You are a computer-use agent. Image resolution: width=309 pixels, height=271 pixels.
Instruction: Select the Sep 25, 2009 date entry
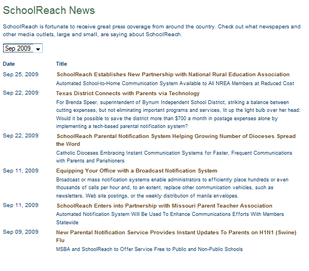(21, 75)
